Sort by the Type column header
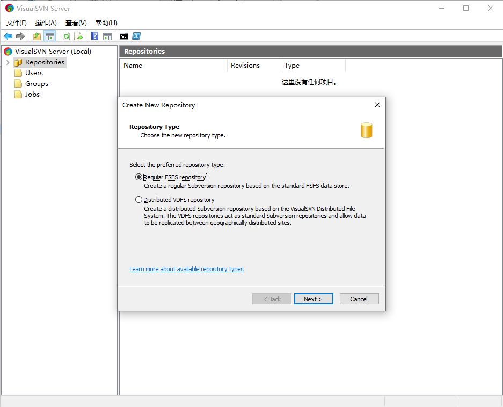The height and width of the screenshot is (407, 503). [313, 66]
